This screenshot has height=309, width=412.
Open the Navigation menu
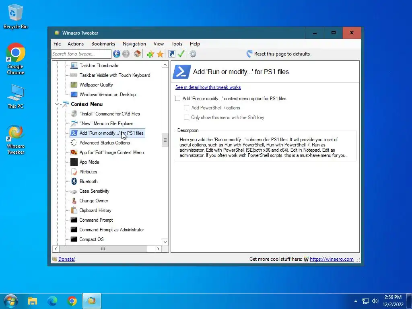coord(134,44)
